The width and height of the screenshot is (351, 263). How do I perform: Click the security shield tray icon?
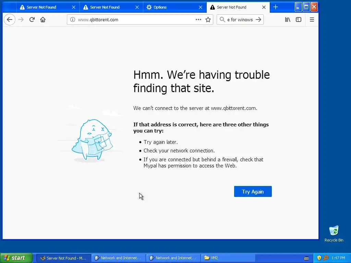(x=319, y=258)
